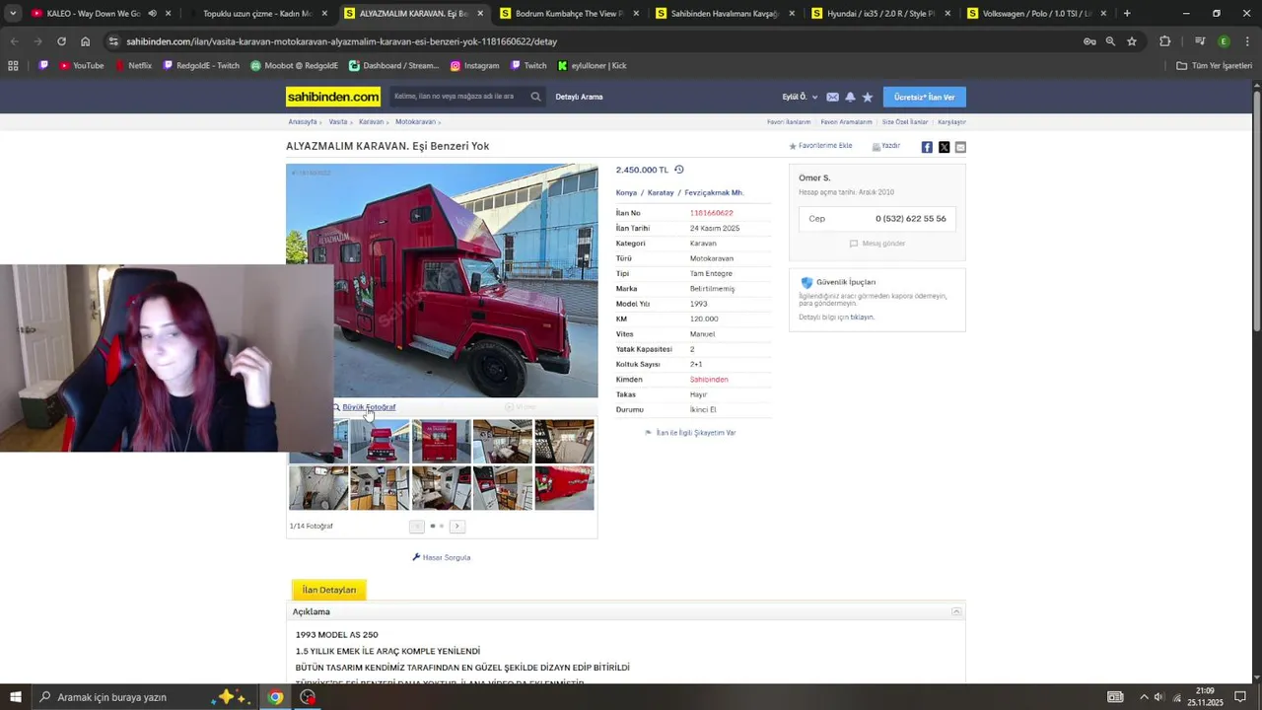Open large caravan main photo

click(442, 280)
